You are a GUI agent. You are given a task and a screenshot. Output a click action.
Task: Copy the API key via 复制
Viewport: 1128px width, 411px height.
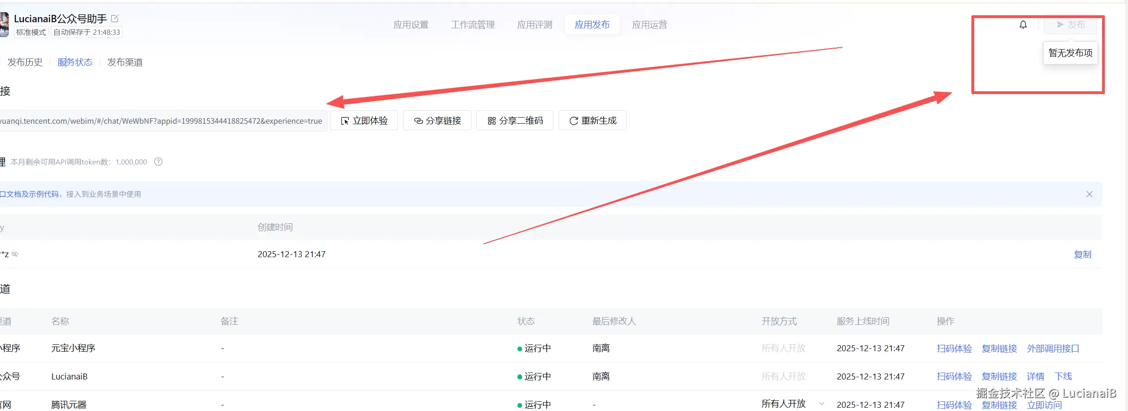(x=1083, y=254)
